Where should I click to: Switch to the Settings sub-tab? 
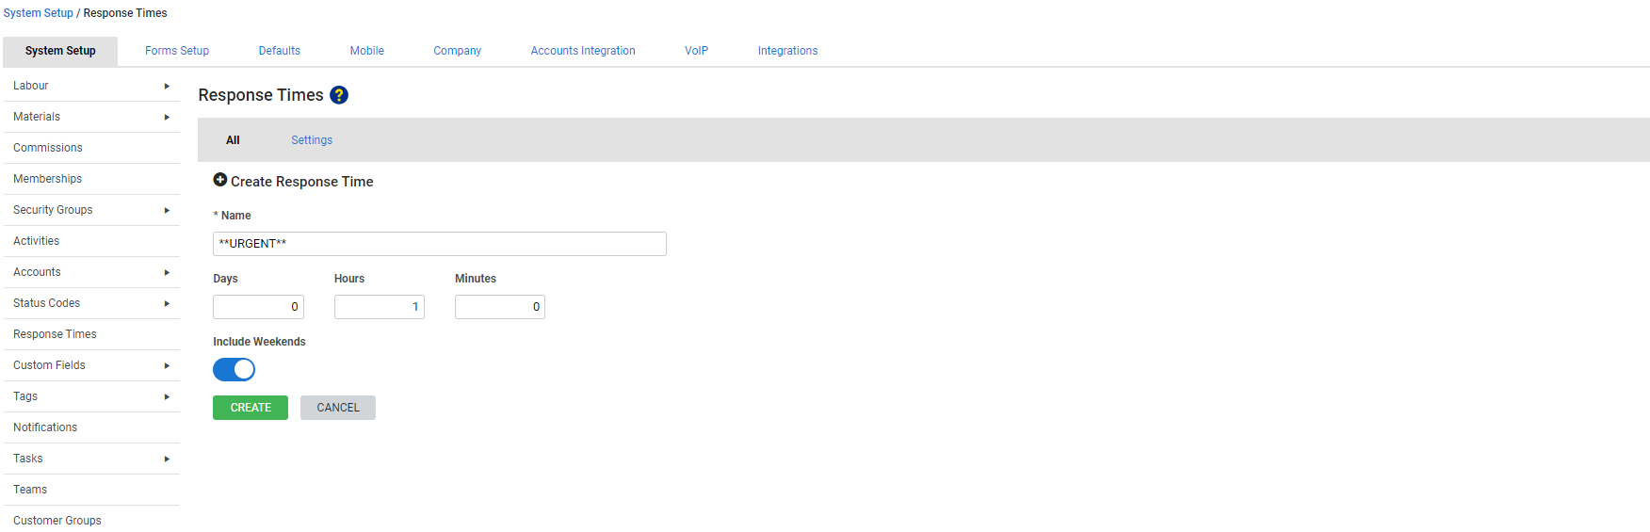311,140
